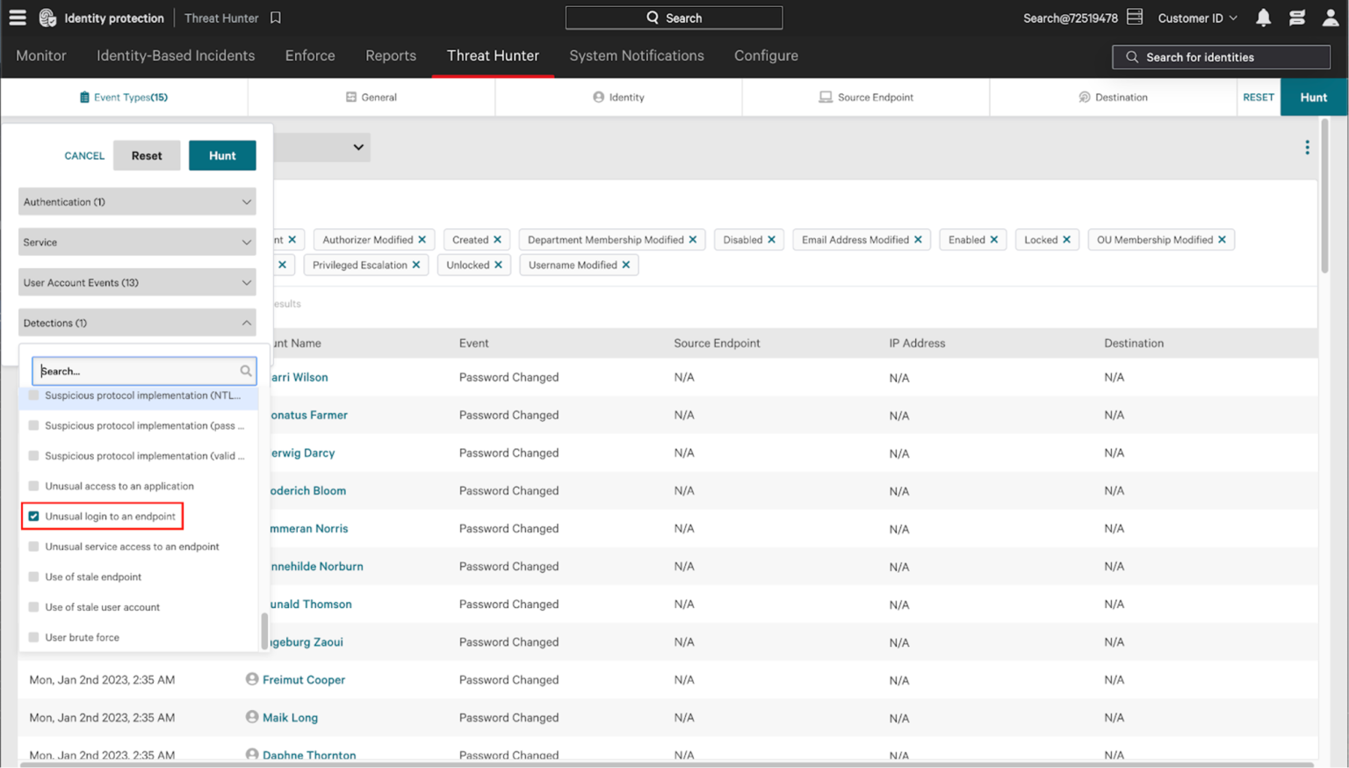The height and width of the screenshot is (768, 1349).
Task: Open the user profile icon
Action: coord(1331,18)
